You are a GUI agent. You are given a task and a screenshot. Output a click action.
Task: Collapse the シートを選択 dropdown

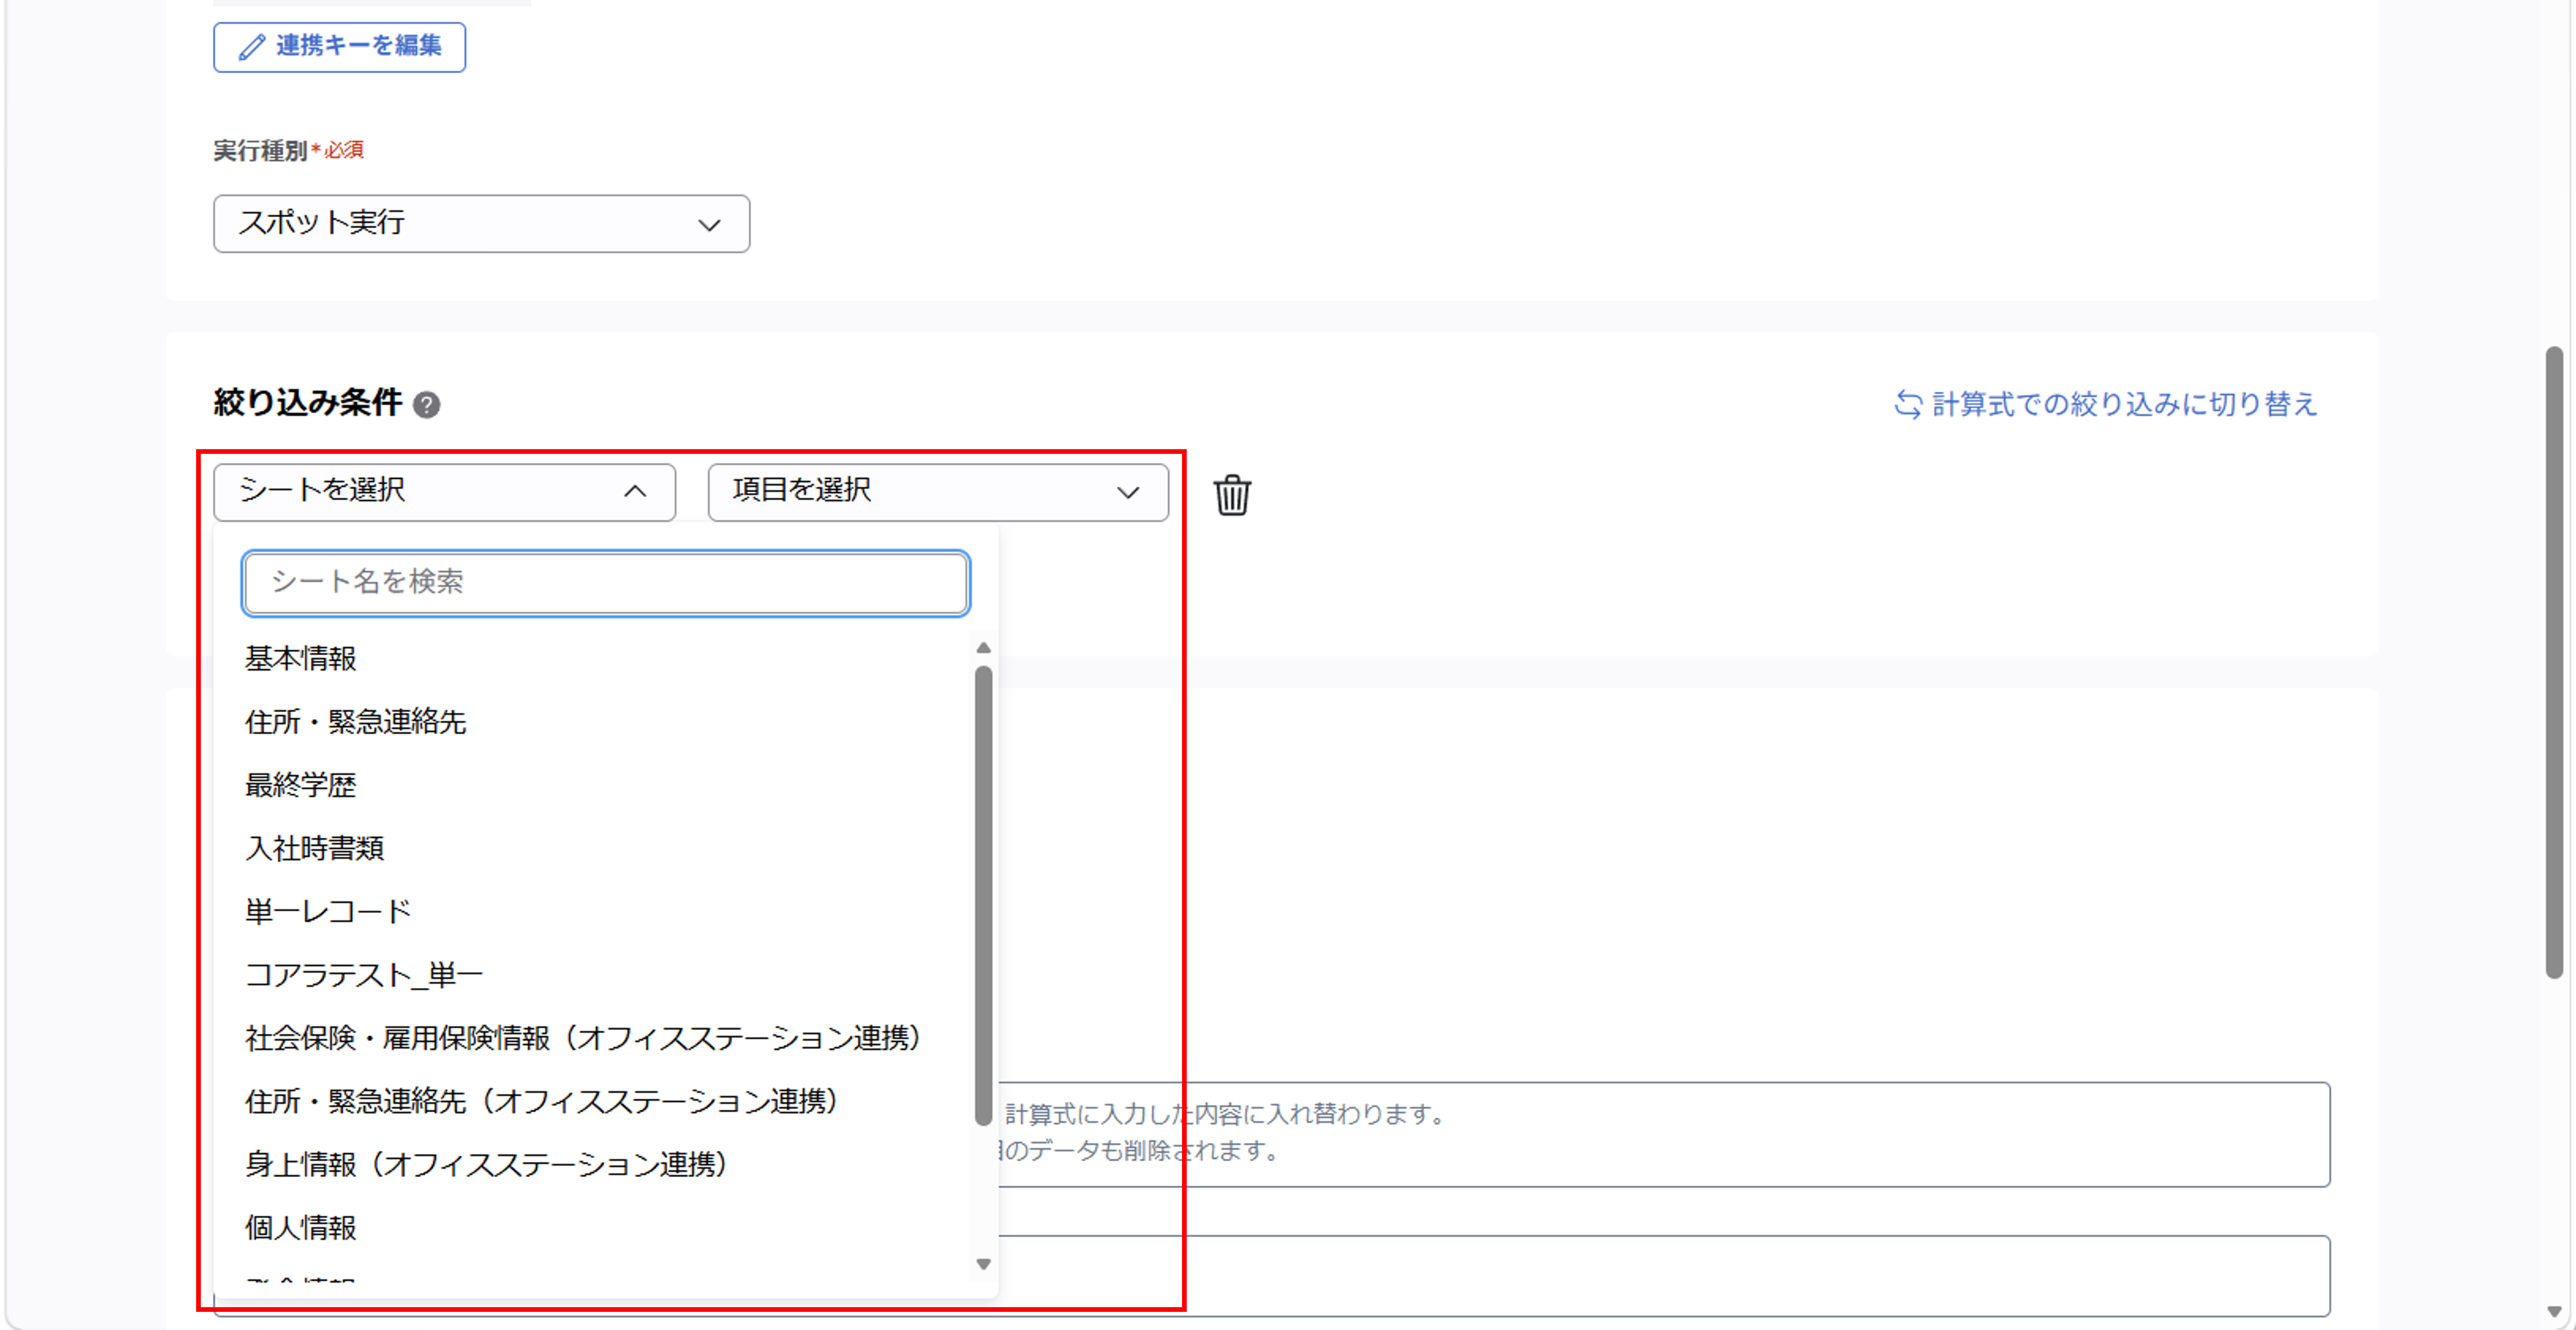[x=444, y=491]
